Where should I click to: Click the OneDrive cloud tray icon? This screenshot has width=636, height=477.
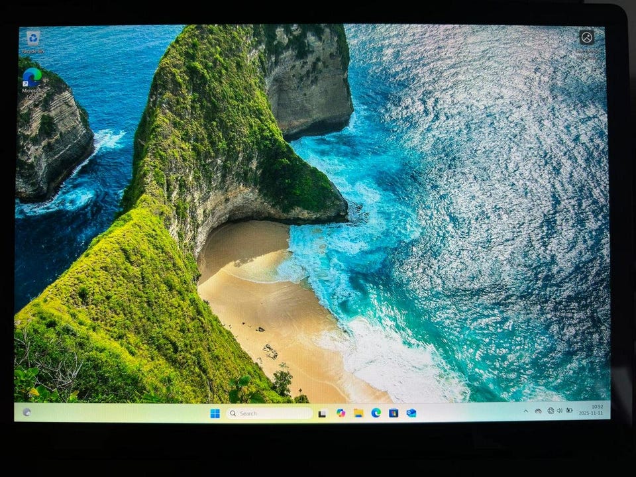(x=538, y=411)
